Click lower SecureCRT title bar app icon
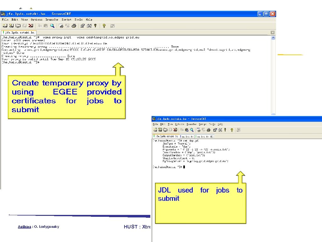Screen dimensions: 322x242 tap(154, 119)
